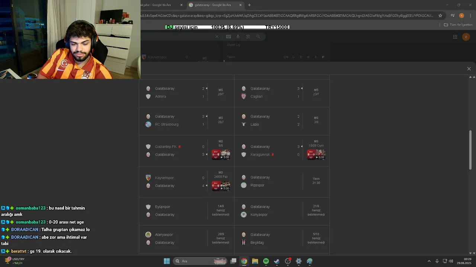Click the RC Strasbourg team crest icon
This screenshot has width=476, height=267.
pos(148,124)
